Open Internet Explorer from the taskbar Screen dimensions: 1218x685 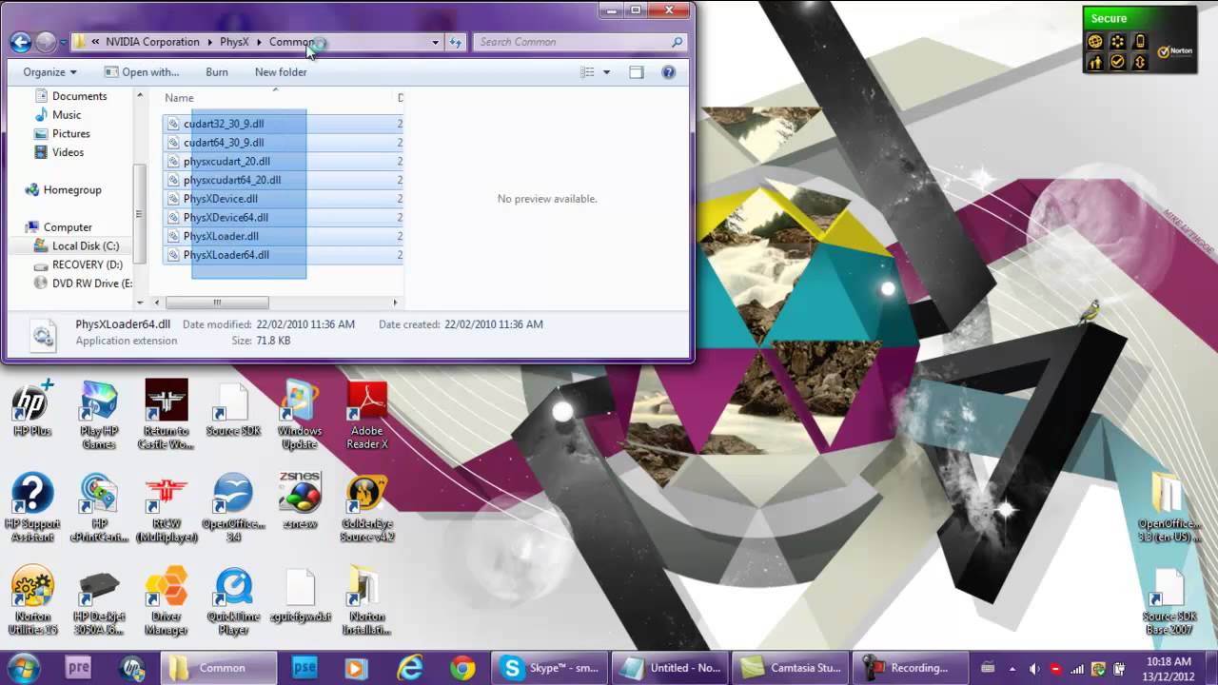coord(409,668)
